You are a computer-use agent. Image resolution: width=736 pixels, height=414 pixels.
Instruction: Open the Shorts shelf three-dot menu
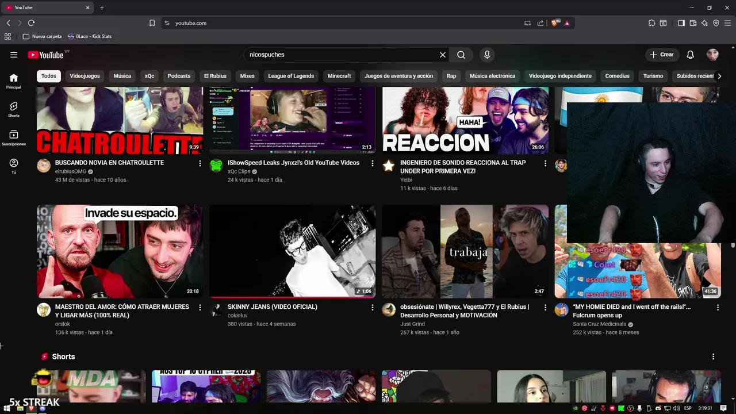[x=713, y=356]
